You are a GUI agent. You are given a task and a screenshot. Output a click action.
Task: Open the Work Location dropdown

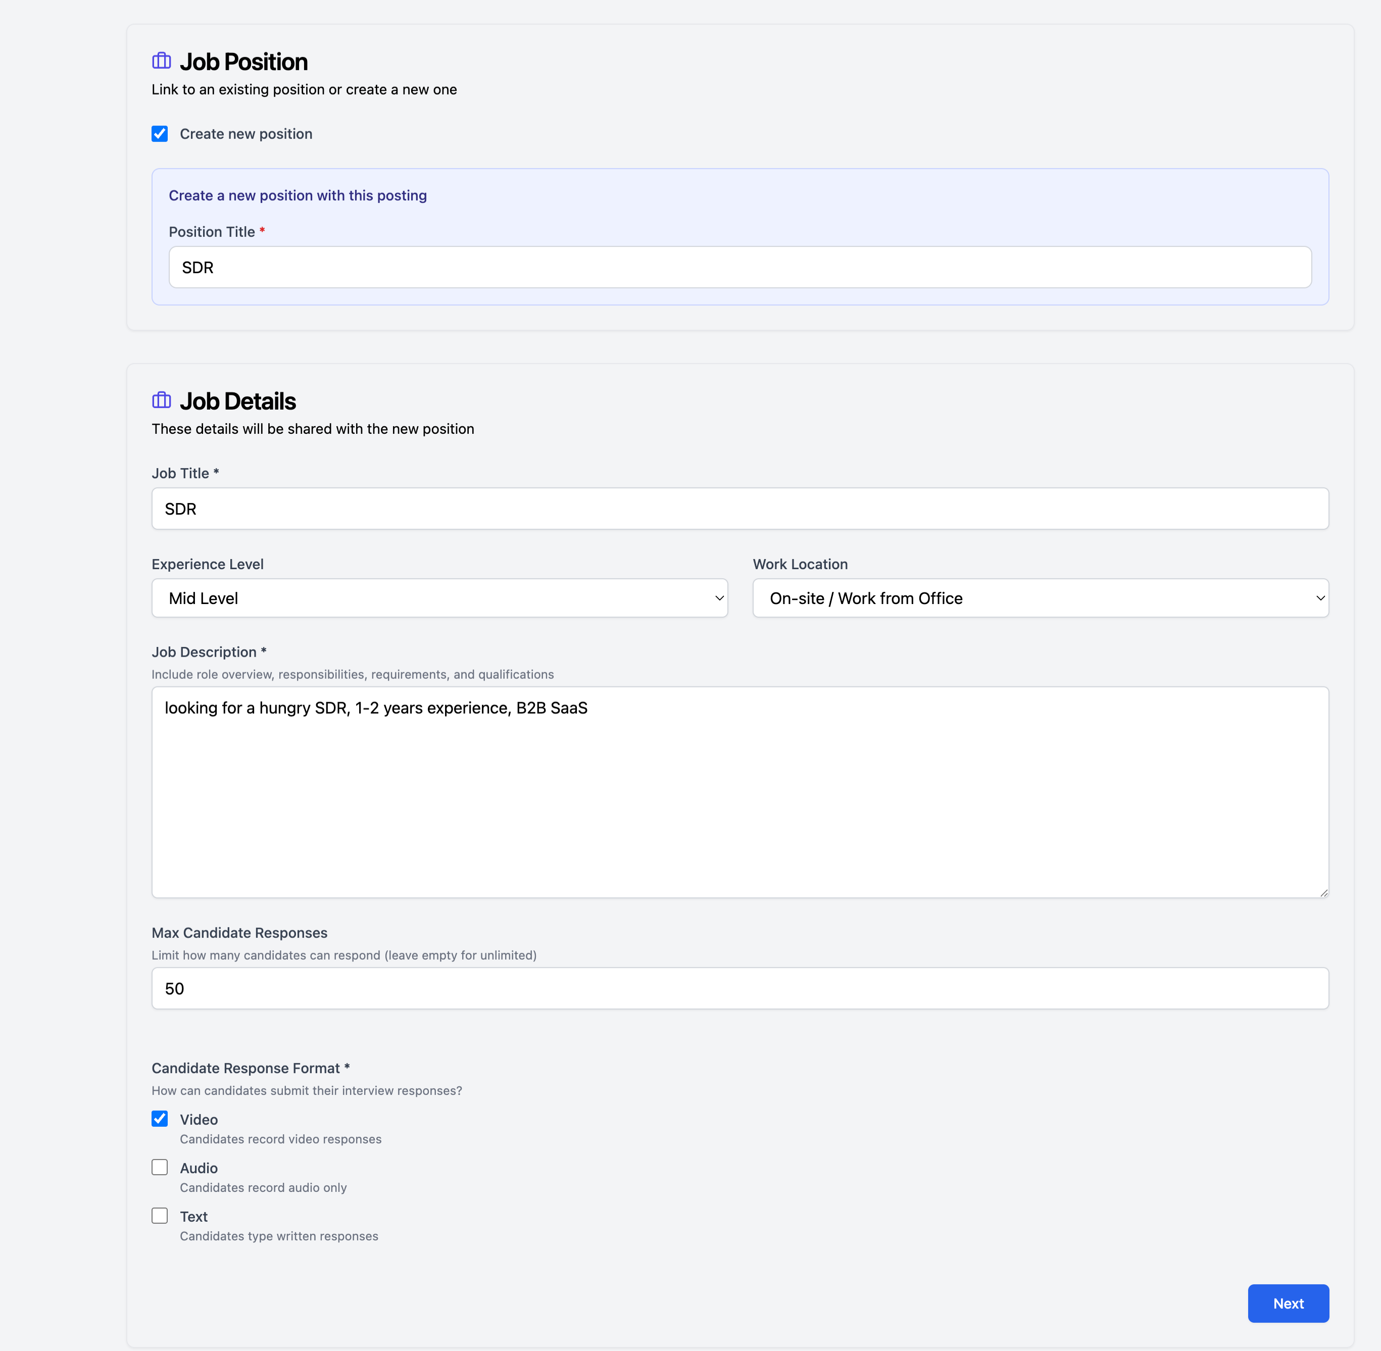click(x=1040, y=598)
